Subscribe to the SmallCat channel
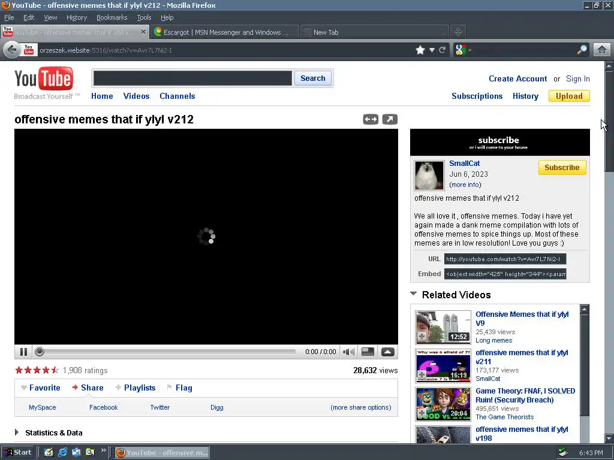 click(x=562, y=168)
